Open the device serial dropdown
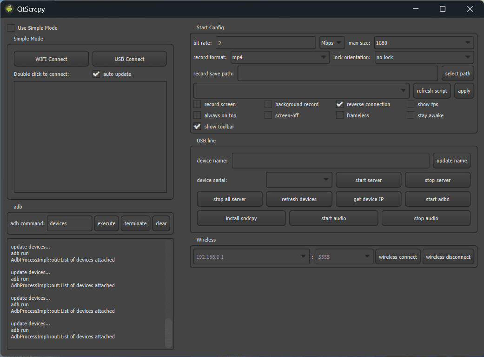This screenshot has width=484, height=357. click(299, 180)
